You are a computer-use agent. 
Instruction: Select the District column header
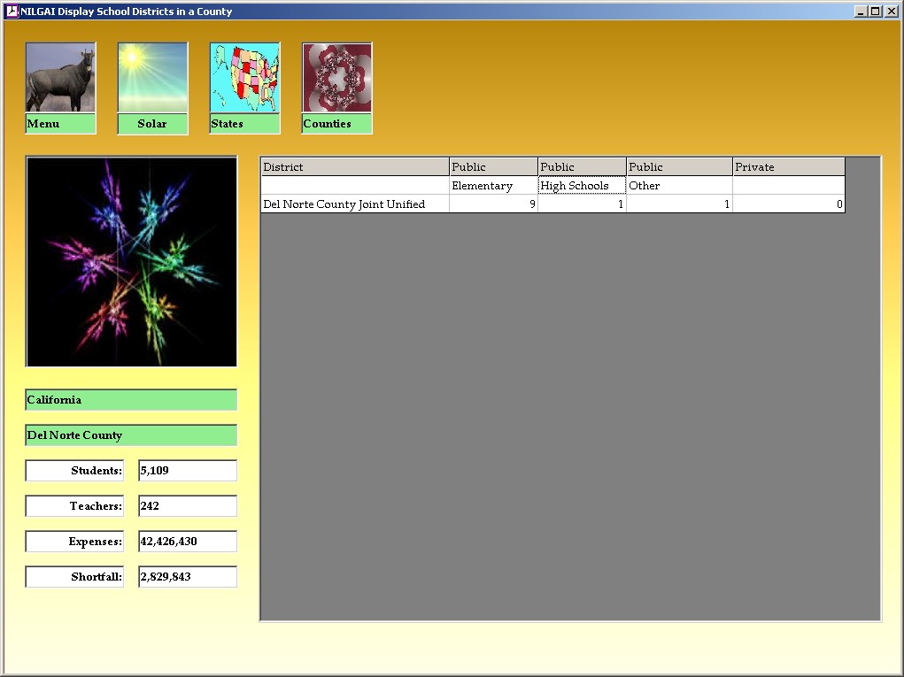(355, 167)
